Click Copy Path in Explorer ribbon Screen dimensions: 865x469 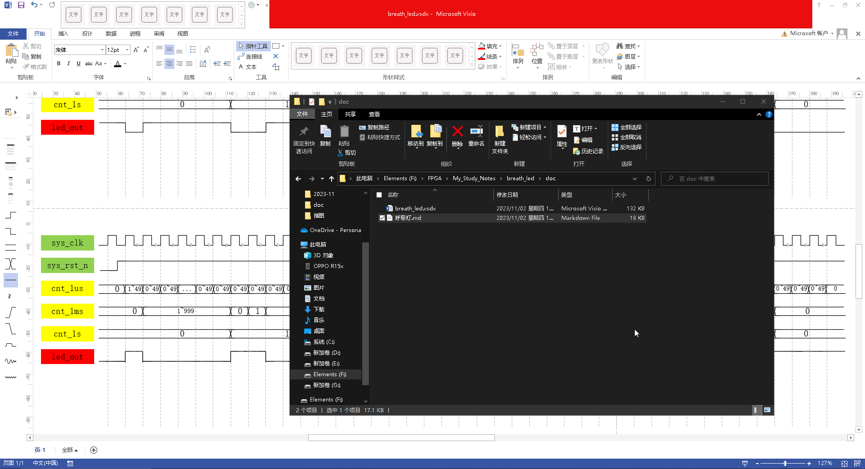click(x=374, y=127)
